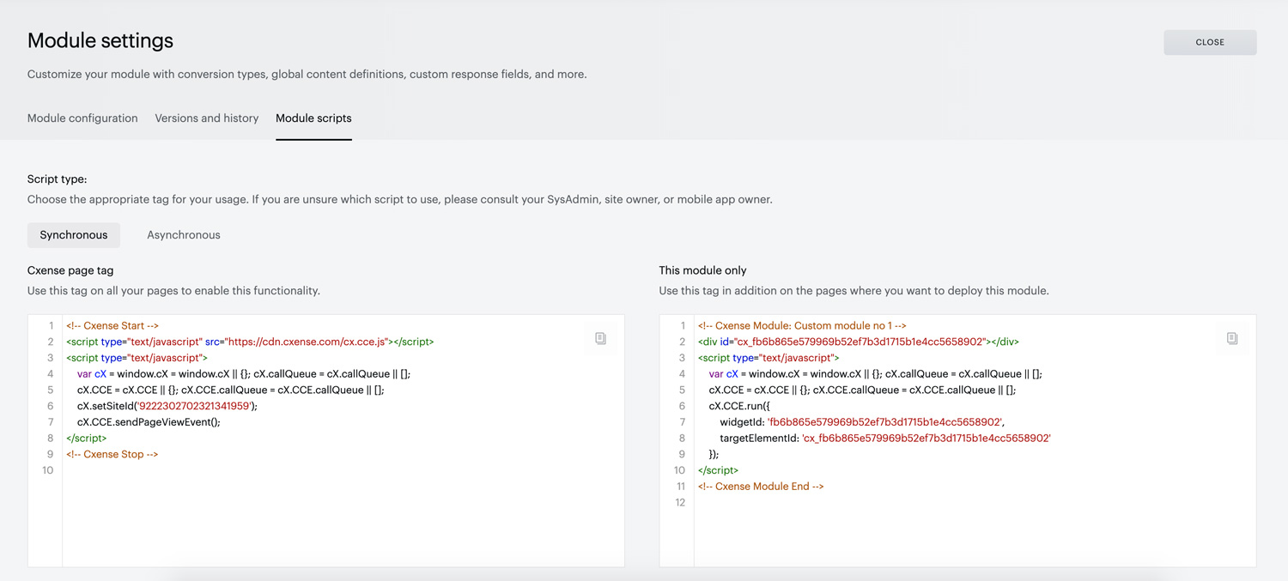Select the Synchronous script type
This screenshot has height=581, width=1288.
coord(74,235)
